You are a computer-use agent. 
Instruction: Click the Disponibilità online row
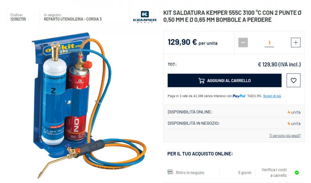click(234, 112)
